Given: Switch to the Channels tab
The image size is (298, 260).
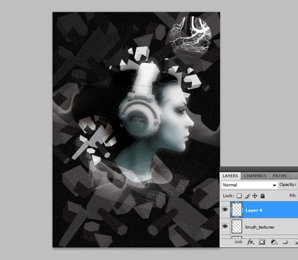Looking at the screenshot, I should [255, 176].
